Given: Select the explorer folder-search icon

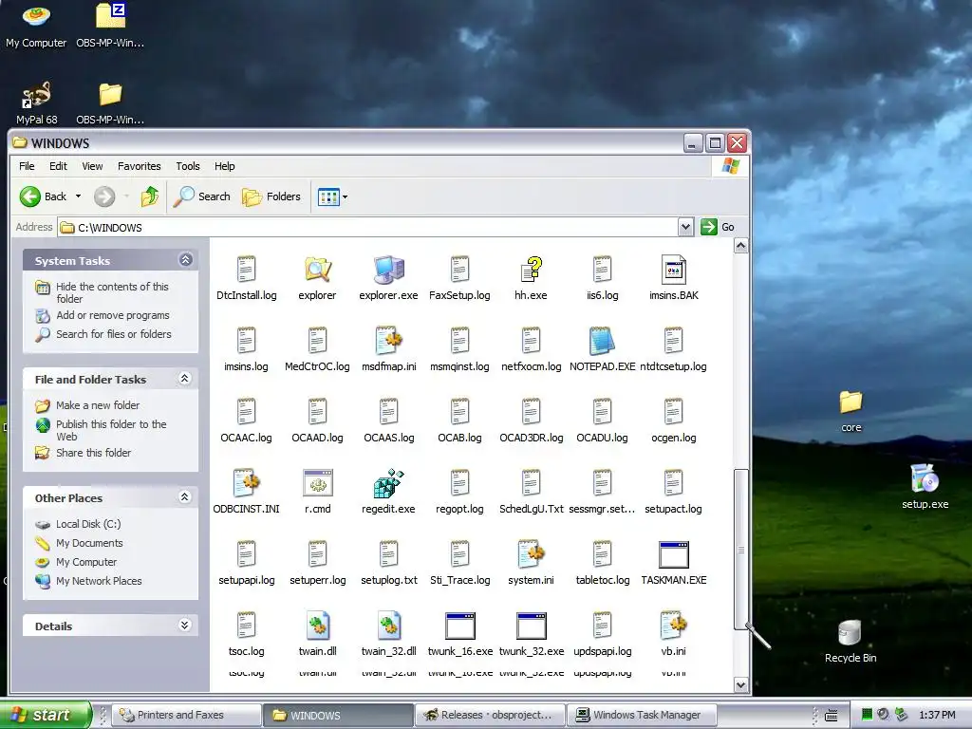Looking at the screenshot, I should pyautogui.click(x=317, y=269).
